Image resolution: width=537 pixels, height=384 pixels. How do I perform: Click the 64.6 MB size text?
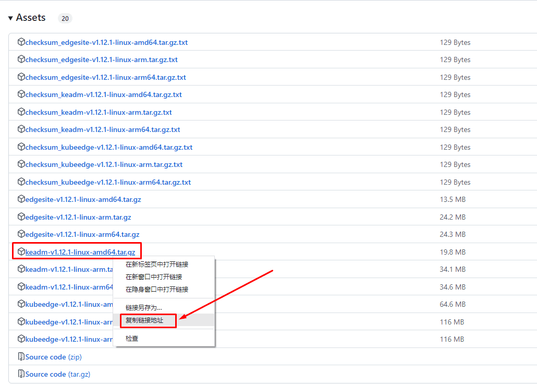(453, 305)
